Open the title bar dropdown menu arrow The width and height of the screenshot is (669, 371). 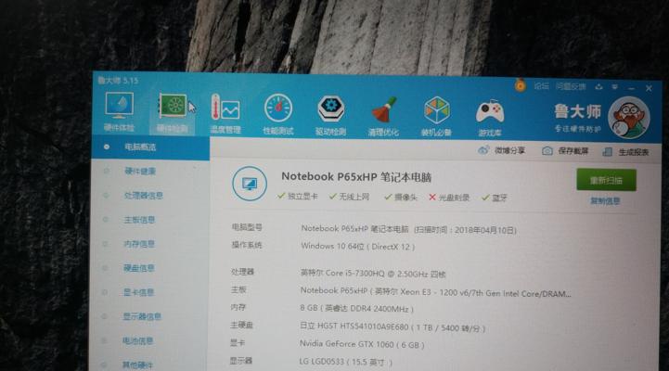pos(615,87)
